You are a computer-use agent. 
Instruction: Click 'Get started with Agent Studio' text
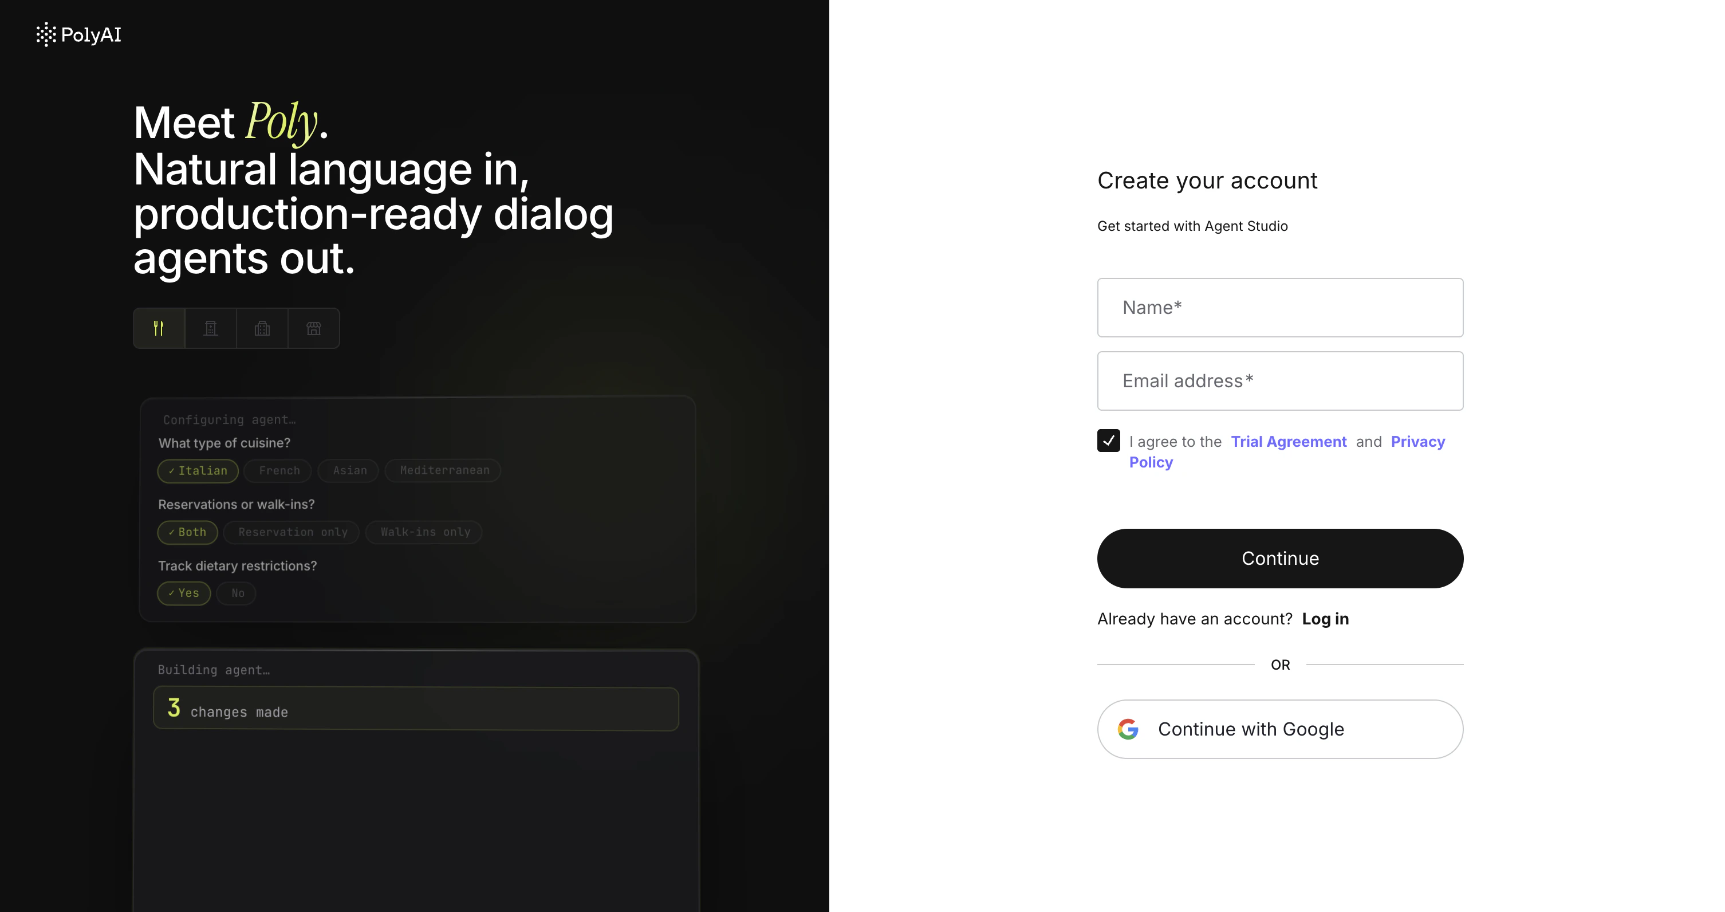pos(1192,226)
